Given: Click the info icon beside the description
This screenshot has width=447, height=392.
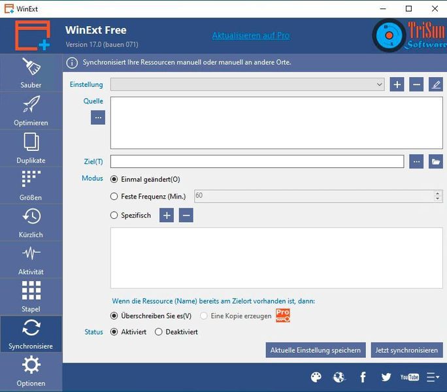Looking at the screenshot, I should coord(72,63).
